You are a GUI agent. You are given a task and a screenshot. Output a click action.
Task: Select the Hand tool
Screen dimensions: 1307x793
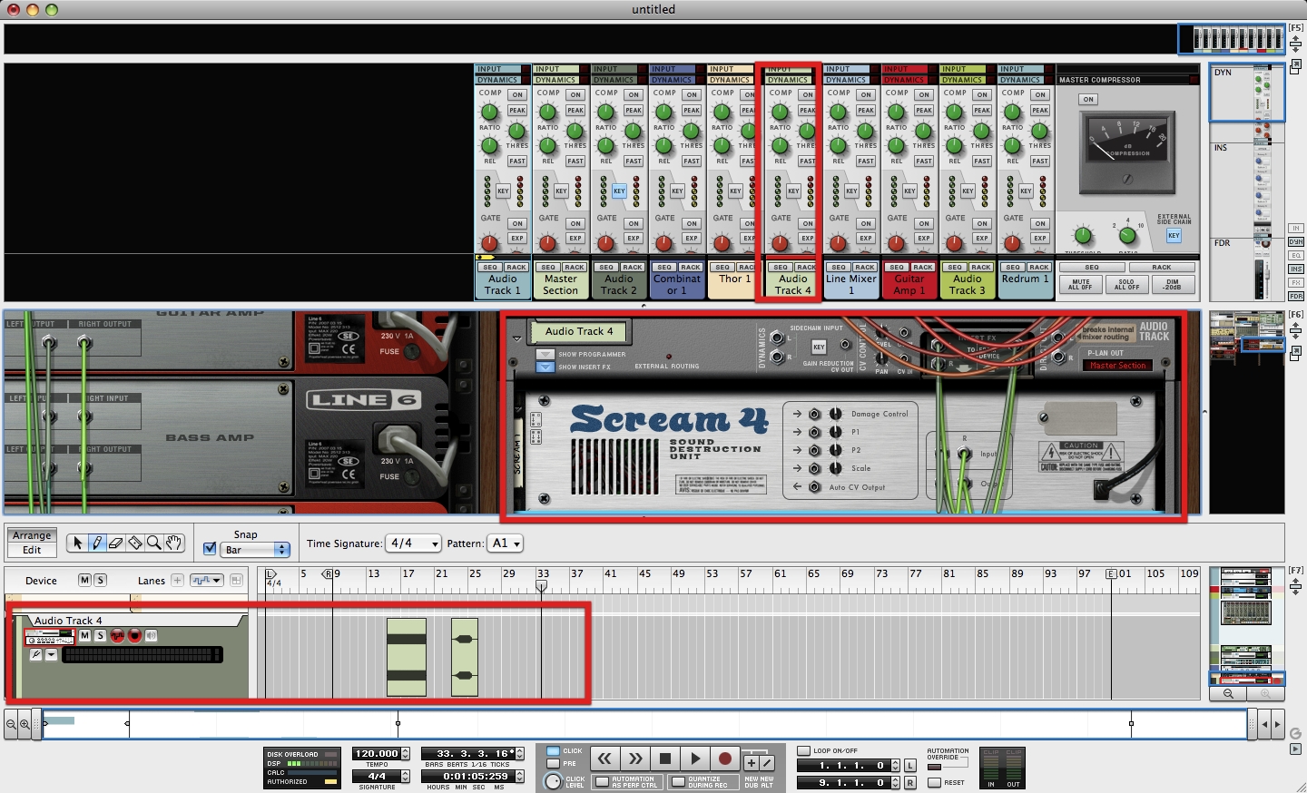pos(173,543)
